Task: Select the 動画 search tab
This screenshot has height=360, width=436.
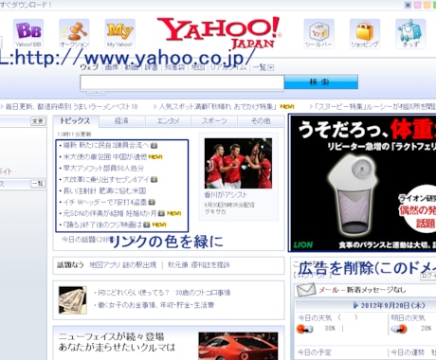Action: (x=131, y=67)
